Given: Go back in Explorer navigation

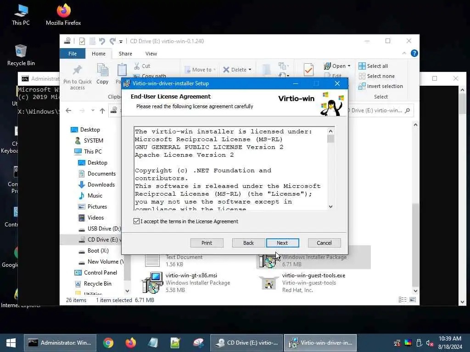Looking at the screenshot, I should (68, 110).
